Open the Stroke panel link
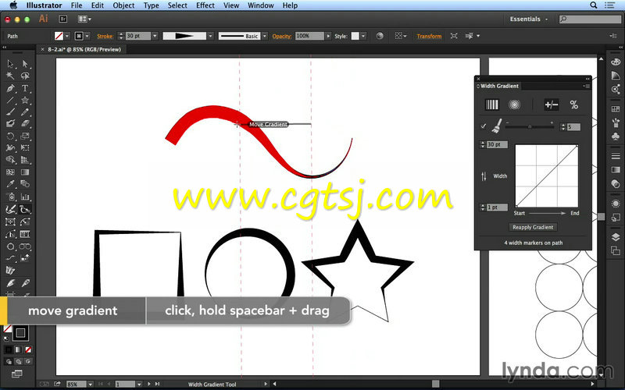Viewport: 625px width, 390px height. click(105, 36)
